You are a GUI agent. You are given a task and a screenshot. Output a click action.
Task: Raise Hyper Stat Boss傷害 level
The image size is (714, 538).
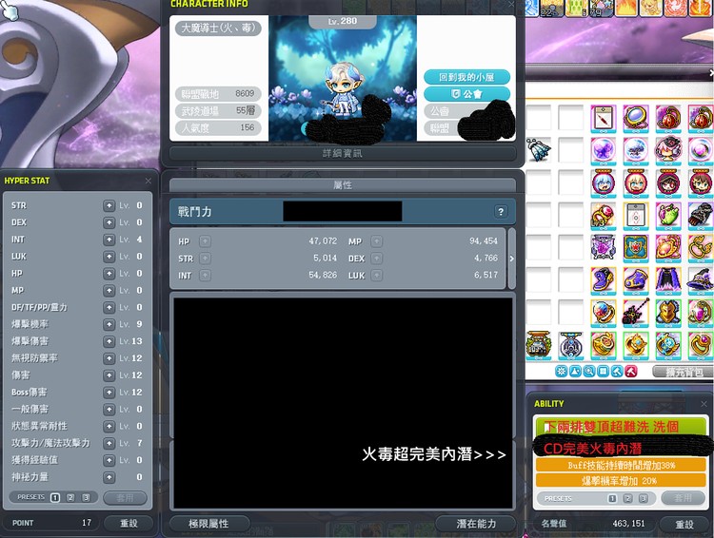(109, 392)
